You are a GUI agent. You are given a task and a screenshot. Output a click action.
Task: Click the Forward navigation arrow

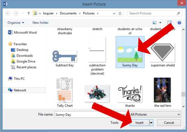pos(16,13)
